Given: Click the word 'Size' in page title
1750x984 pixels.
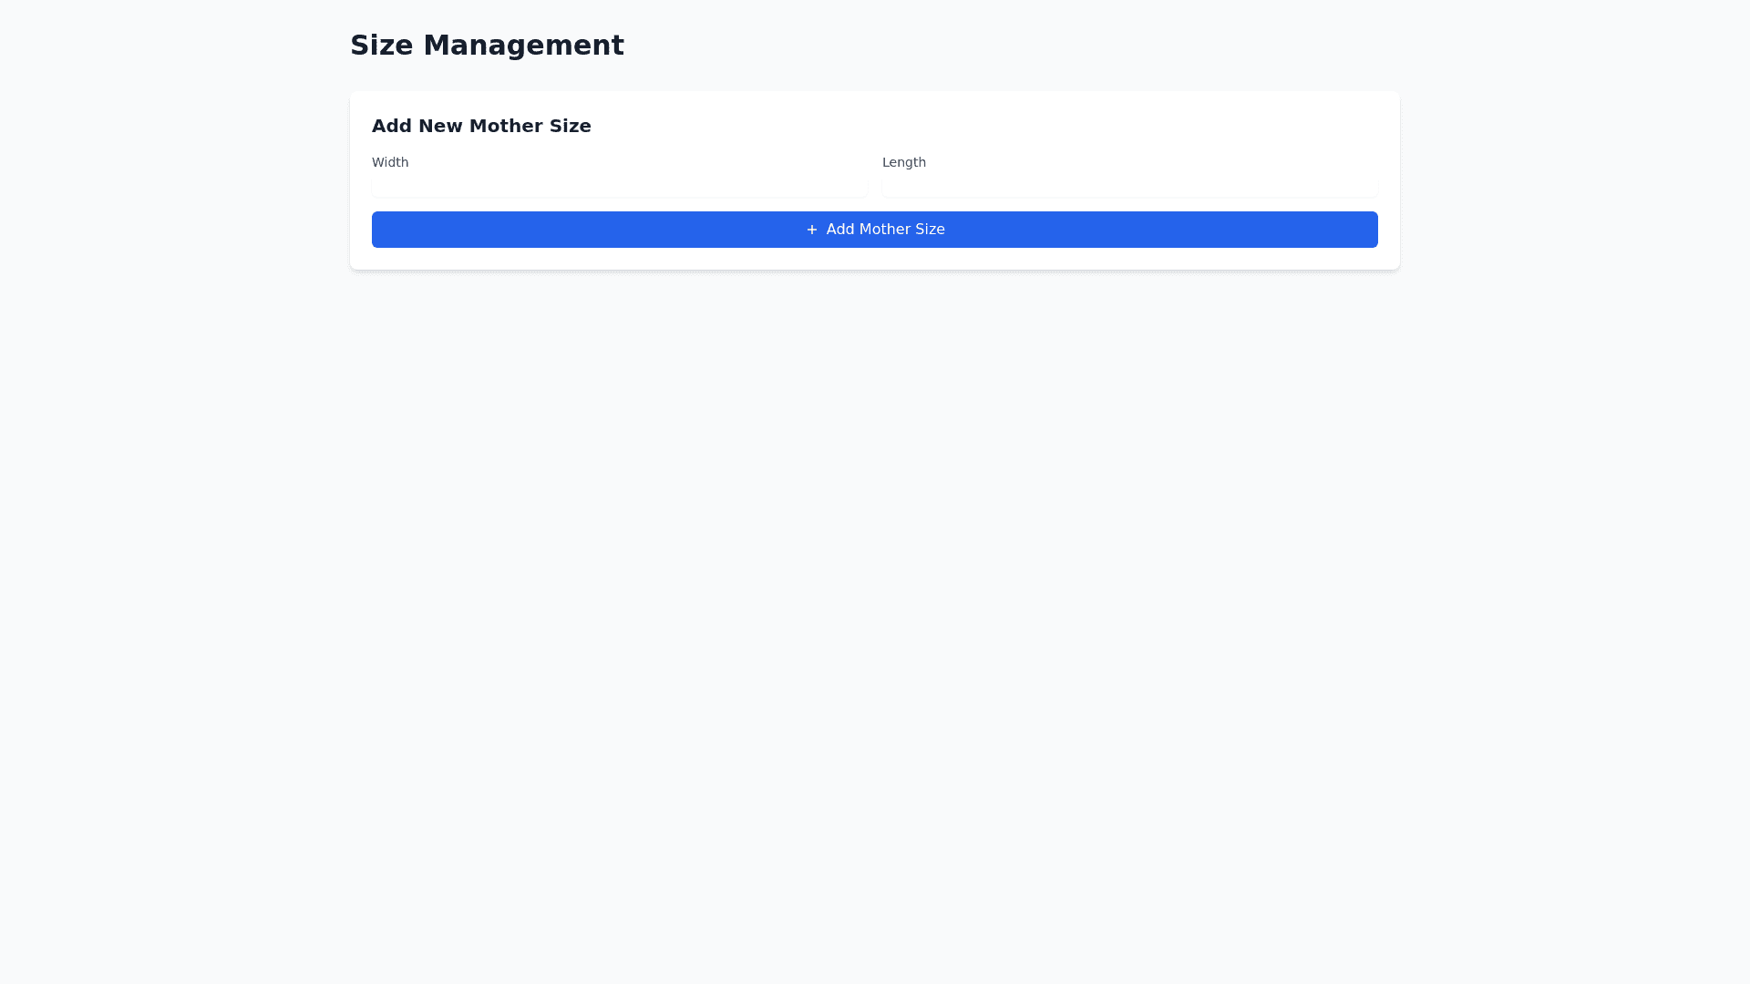Looking at the screenshot, I should tap(381, 46).
